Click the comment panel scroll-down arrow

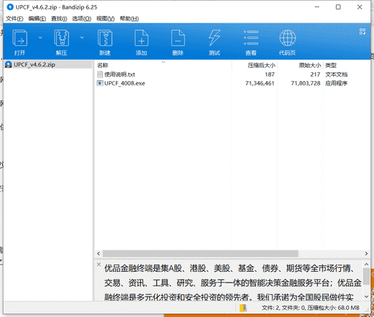coord(367,297)
